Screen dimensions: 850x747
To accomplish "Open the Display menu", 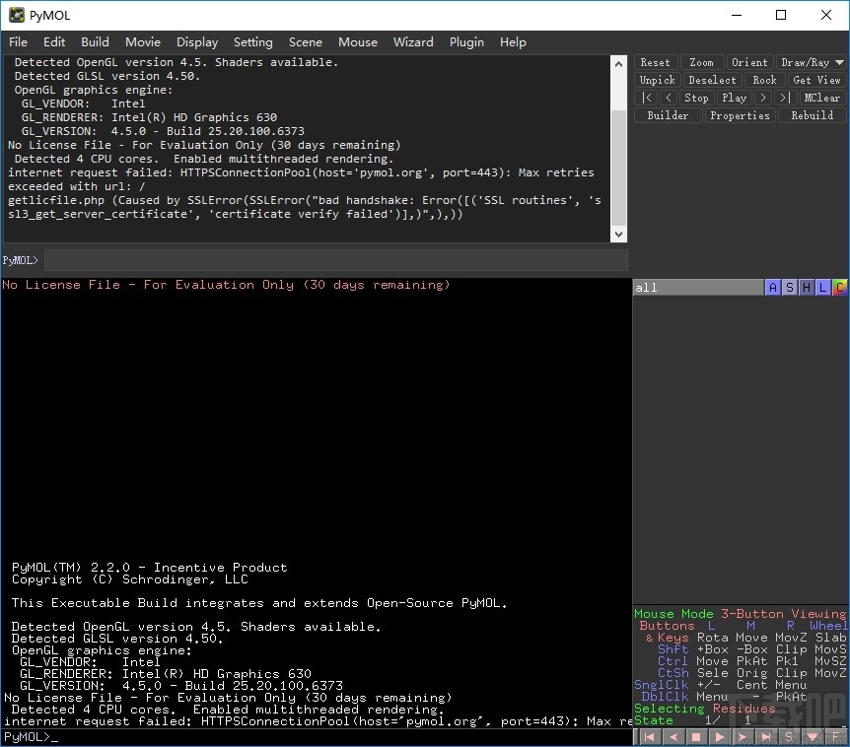I will point(197,41).
